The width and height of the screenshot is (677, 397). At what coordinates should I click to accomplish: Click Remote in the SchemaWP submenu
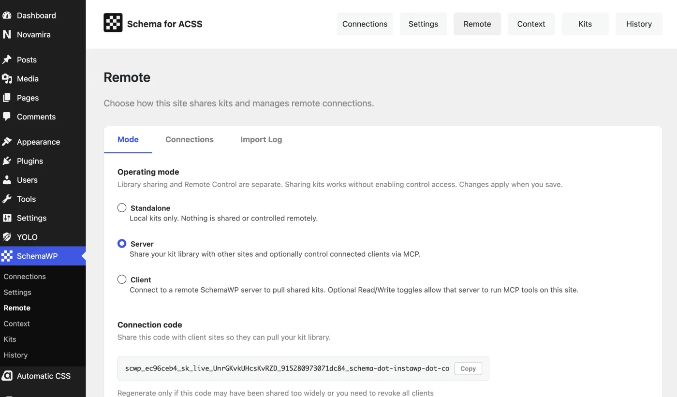coord(17,308)
